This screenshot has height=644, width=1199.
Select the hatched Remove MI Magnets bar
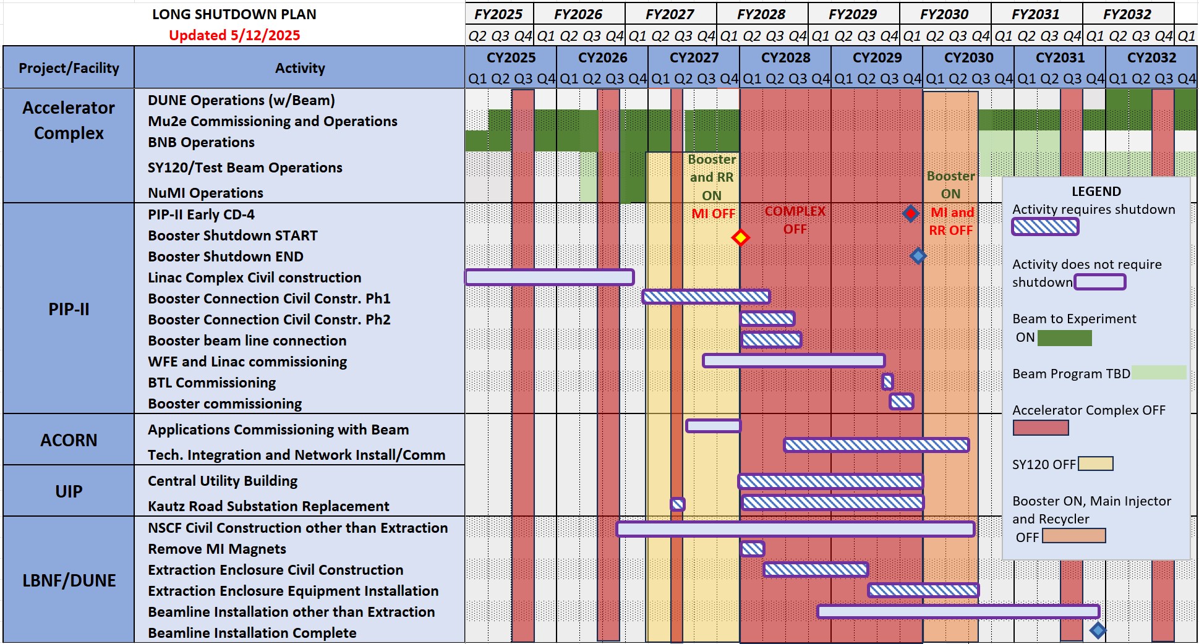coord(753,549)
